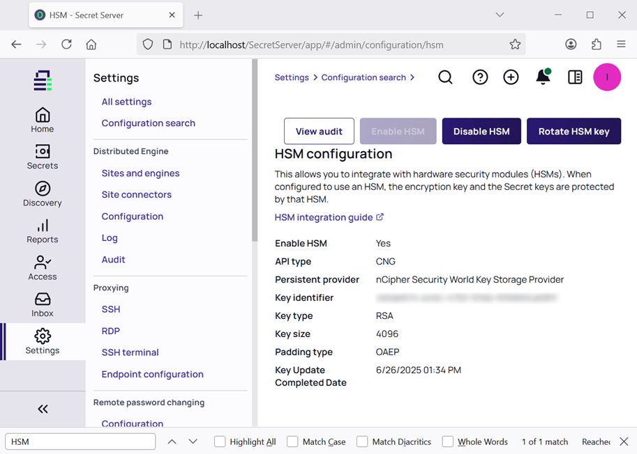Click browser back arrow
Screen dimensions: 637x454
[x=16, y=44]
